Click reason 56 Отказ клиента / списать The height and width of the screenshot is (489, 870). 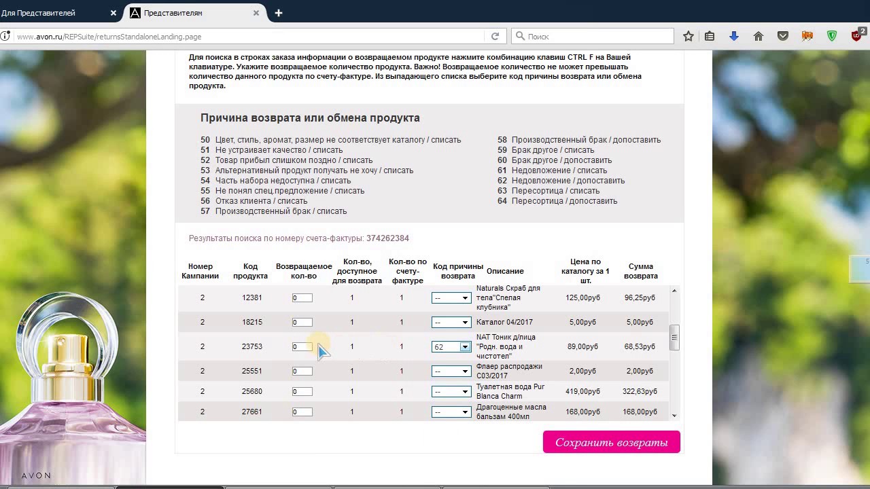(x=254, y=201)
